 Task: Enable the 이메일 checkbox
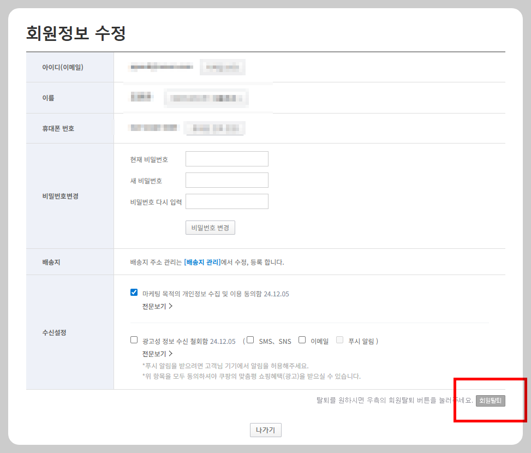point(302,339)
